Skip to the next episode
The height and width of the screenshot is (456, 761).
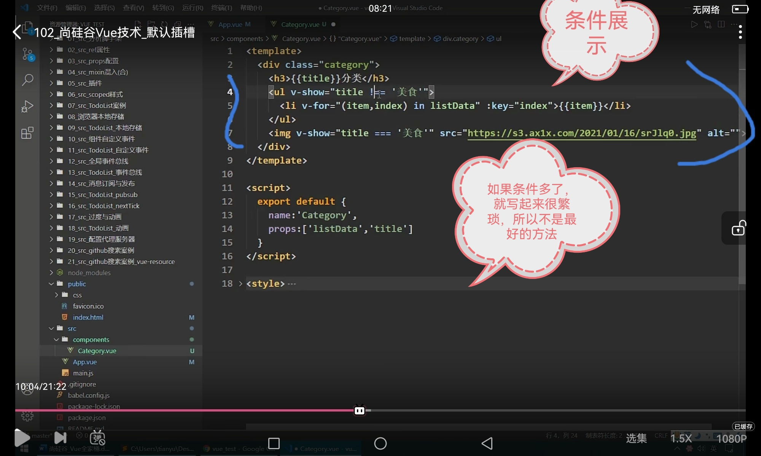(60, 438)
